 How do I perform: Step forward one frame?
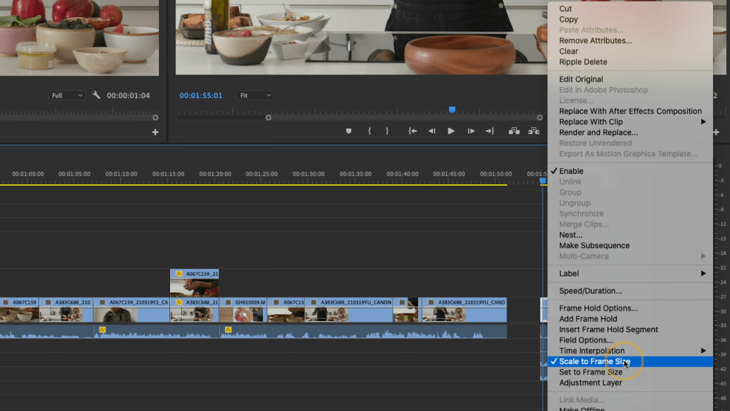coord(471,132)
